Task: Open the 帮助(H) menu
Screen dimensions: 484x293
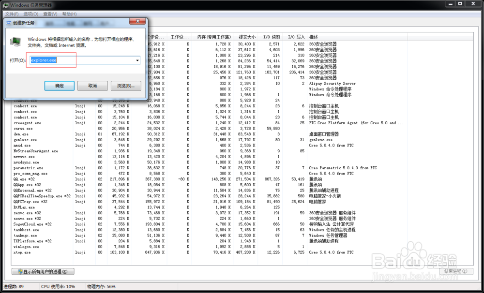Action: [69, 14]
